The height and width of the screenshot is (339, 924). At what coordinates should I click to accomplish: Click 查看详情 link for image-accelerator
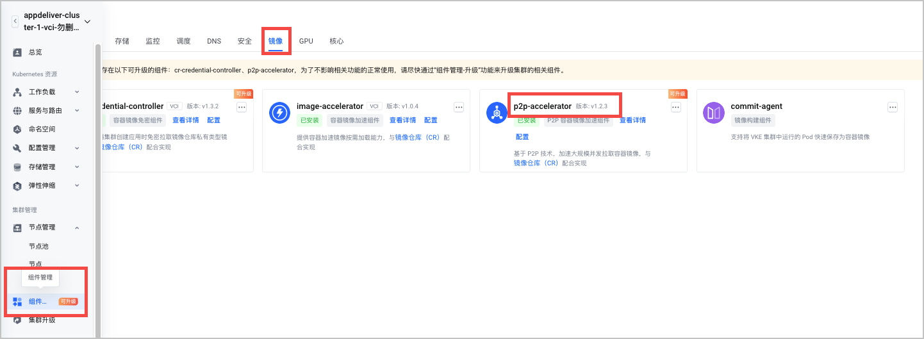coord(402,120)
